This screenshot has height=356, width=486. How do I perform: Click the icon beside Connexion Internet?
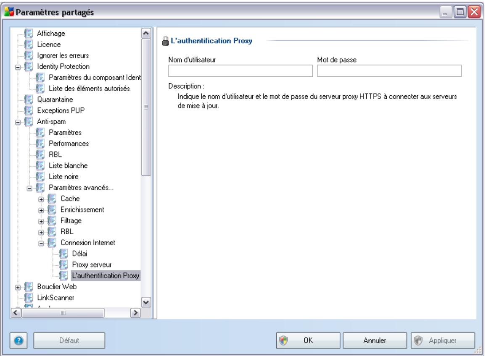click(52, 243)
